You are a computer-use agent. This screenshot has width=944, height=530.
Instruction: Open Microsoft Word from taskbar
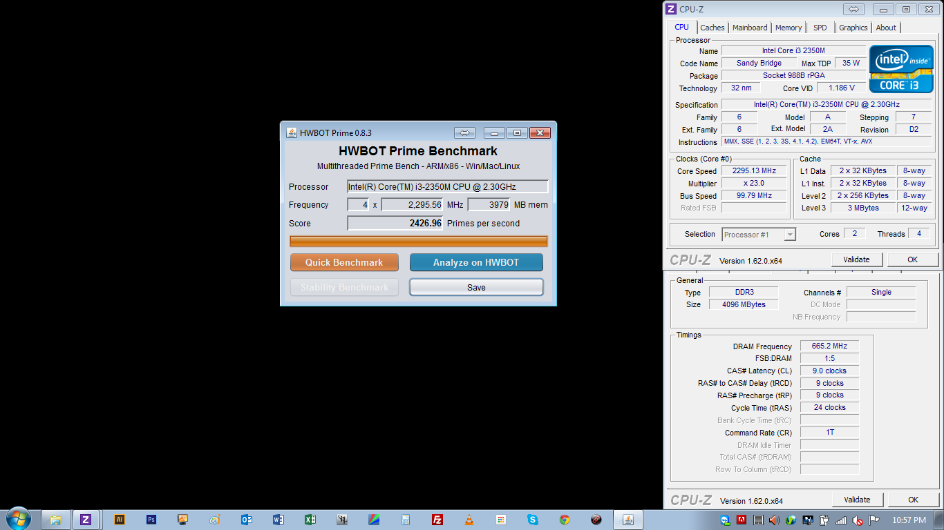[x=279, y=520]
